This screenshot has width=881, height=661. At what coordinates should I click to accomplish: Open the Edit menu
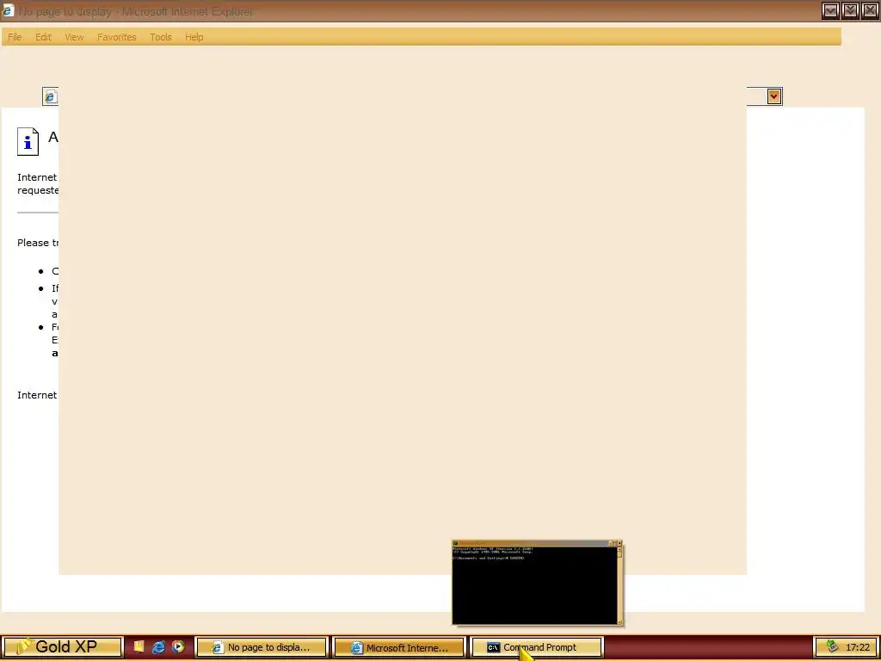(x=43, y=37)
